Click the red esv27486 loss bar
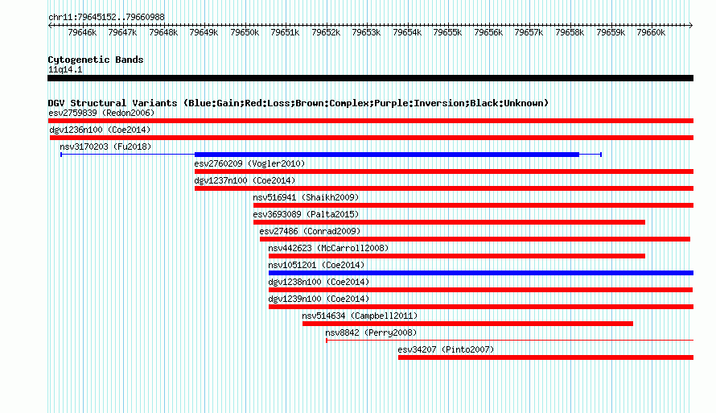 point(475,239)
